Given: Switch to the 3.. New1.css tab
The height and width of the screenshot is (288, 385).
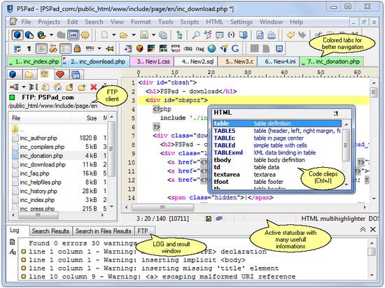Looking at the screenshot, I should tap(152, 62).
